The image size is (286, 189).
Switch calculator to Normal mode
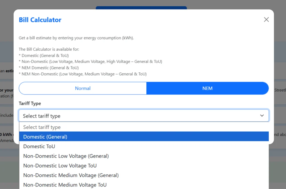[x=83, y=88]
